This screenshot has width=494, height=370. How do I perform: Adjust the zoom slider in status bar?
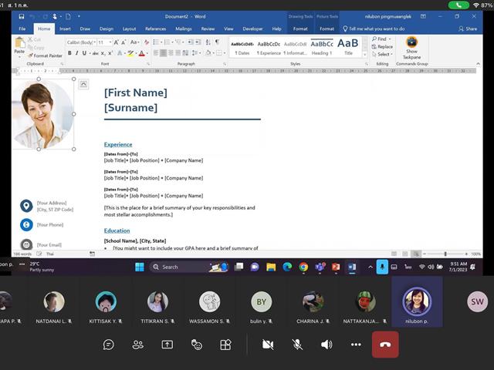pyautogui.click(x=445, y=254)
